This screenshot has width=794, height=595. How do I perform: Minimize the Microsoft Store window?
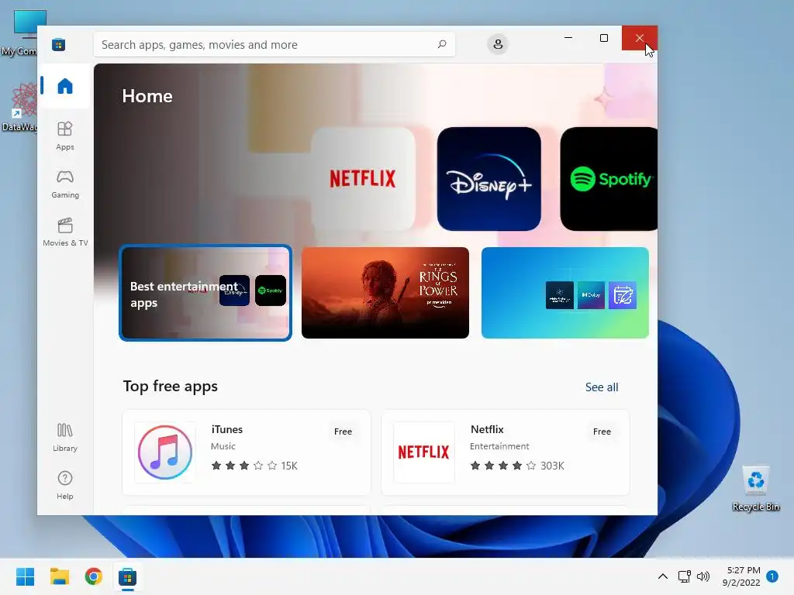(x=568, y=38)
